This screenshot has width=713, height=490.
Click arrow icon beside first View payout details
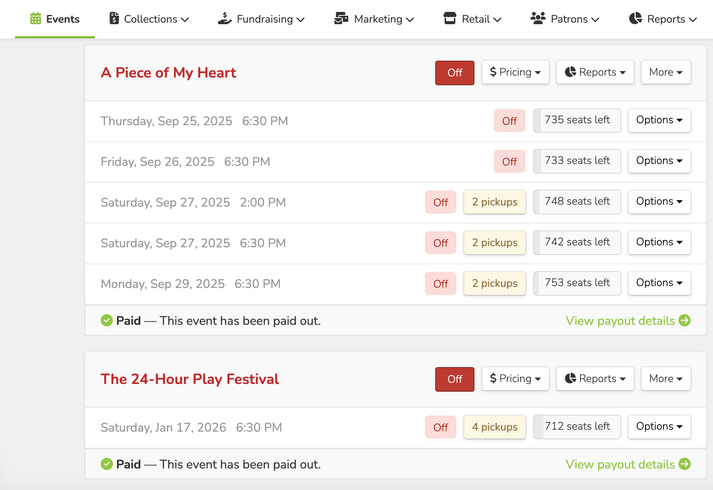(685, 320)
